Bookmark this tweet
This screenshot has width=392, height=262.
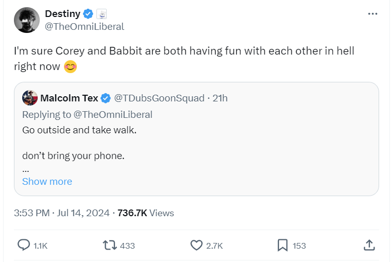[x=283, y=246]
